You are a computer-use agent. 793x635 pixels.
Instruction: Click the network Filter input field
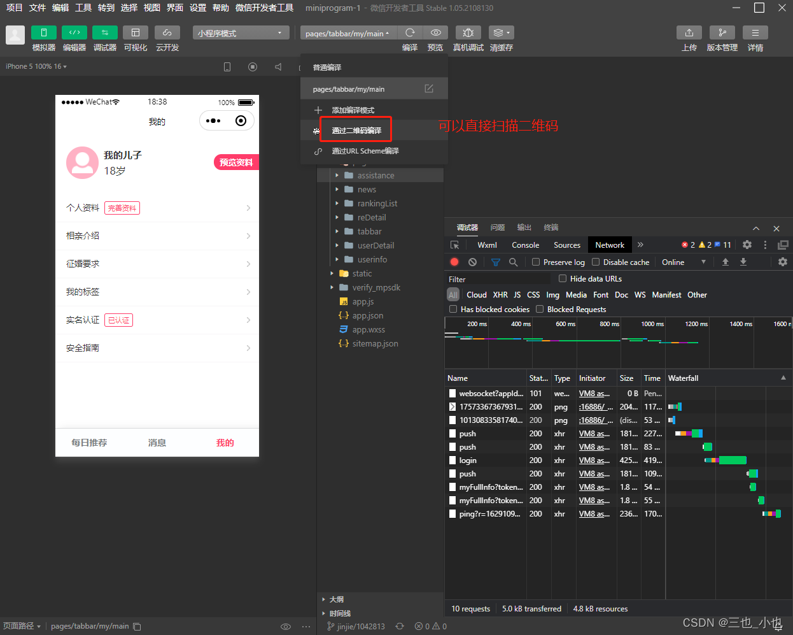pyautogui.click(x=498, y=279)
